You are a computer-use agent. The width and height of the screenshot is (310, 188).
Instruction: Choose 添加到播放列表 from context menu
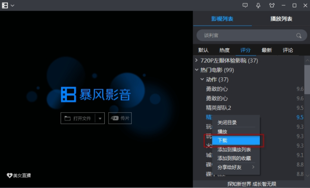pyautogui.click(x=234, y=150)
